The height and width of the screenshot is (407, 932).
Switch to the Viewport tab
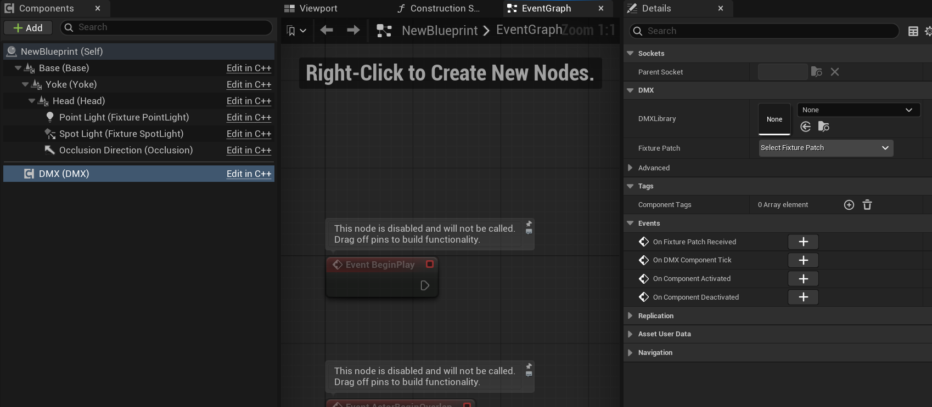tap(311, 8)
